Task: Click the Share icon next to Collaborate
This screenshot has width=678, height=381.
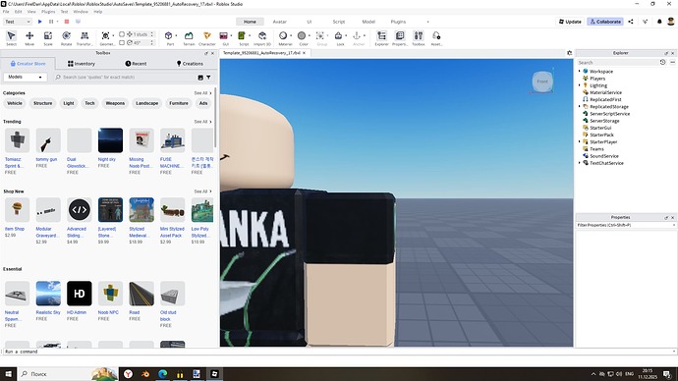Action: pos(631,22)
